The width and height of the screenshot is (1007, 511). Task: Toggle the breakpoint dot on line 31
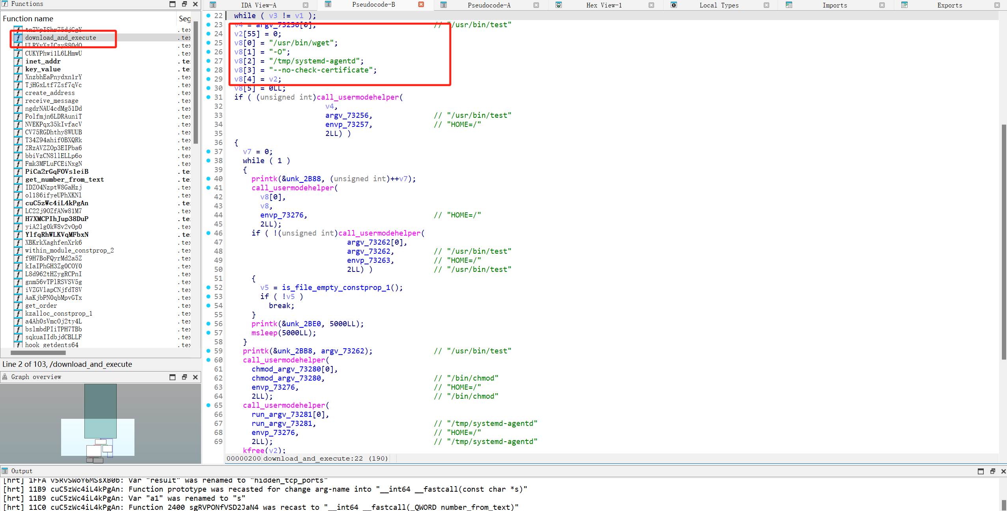(209, 97)
